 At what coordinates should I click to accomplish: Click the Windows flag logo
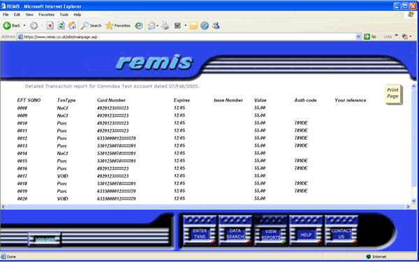(x=411, y=15)
